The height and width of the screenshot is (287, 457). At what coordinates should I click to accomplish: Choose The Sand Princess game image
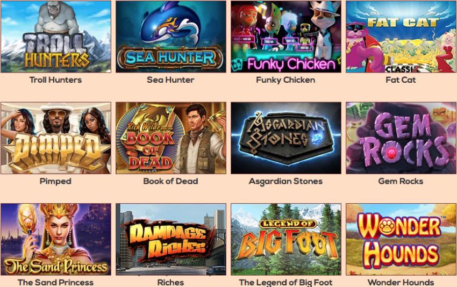click(x=56, y=239)
